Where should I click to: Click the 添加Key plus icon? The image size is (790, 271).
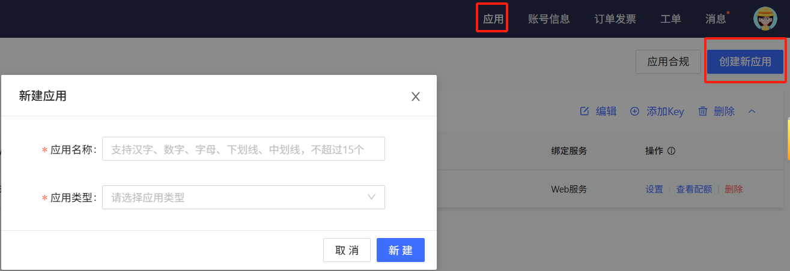click(634, 112)
